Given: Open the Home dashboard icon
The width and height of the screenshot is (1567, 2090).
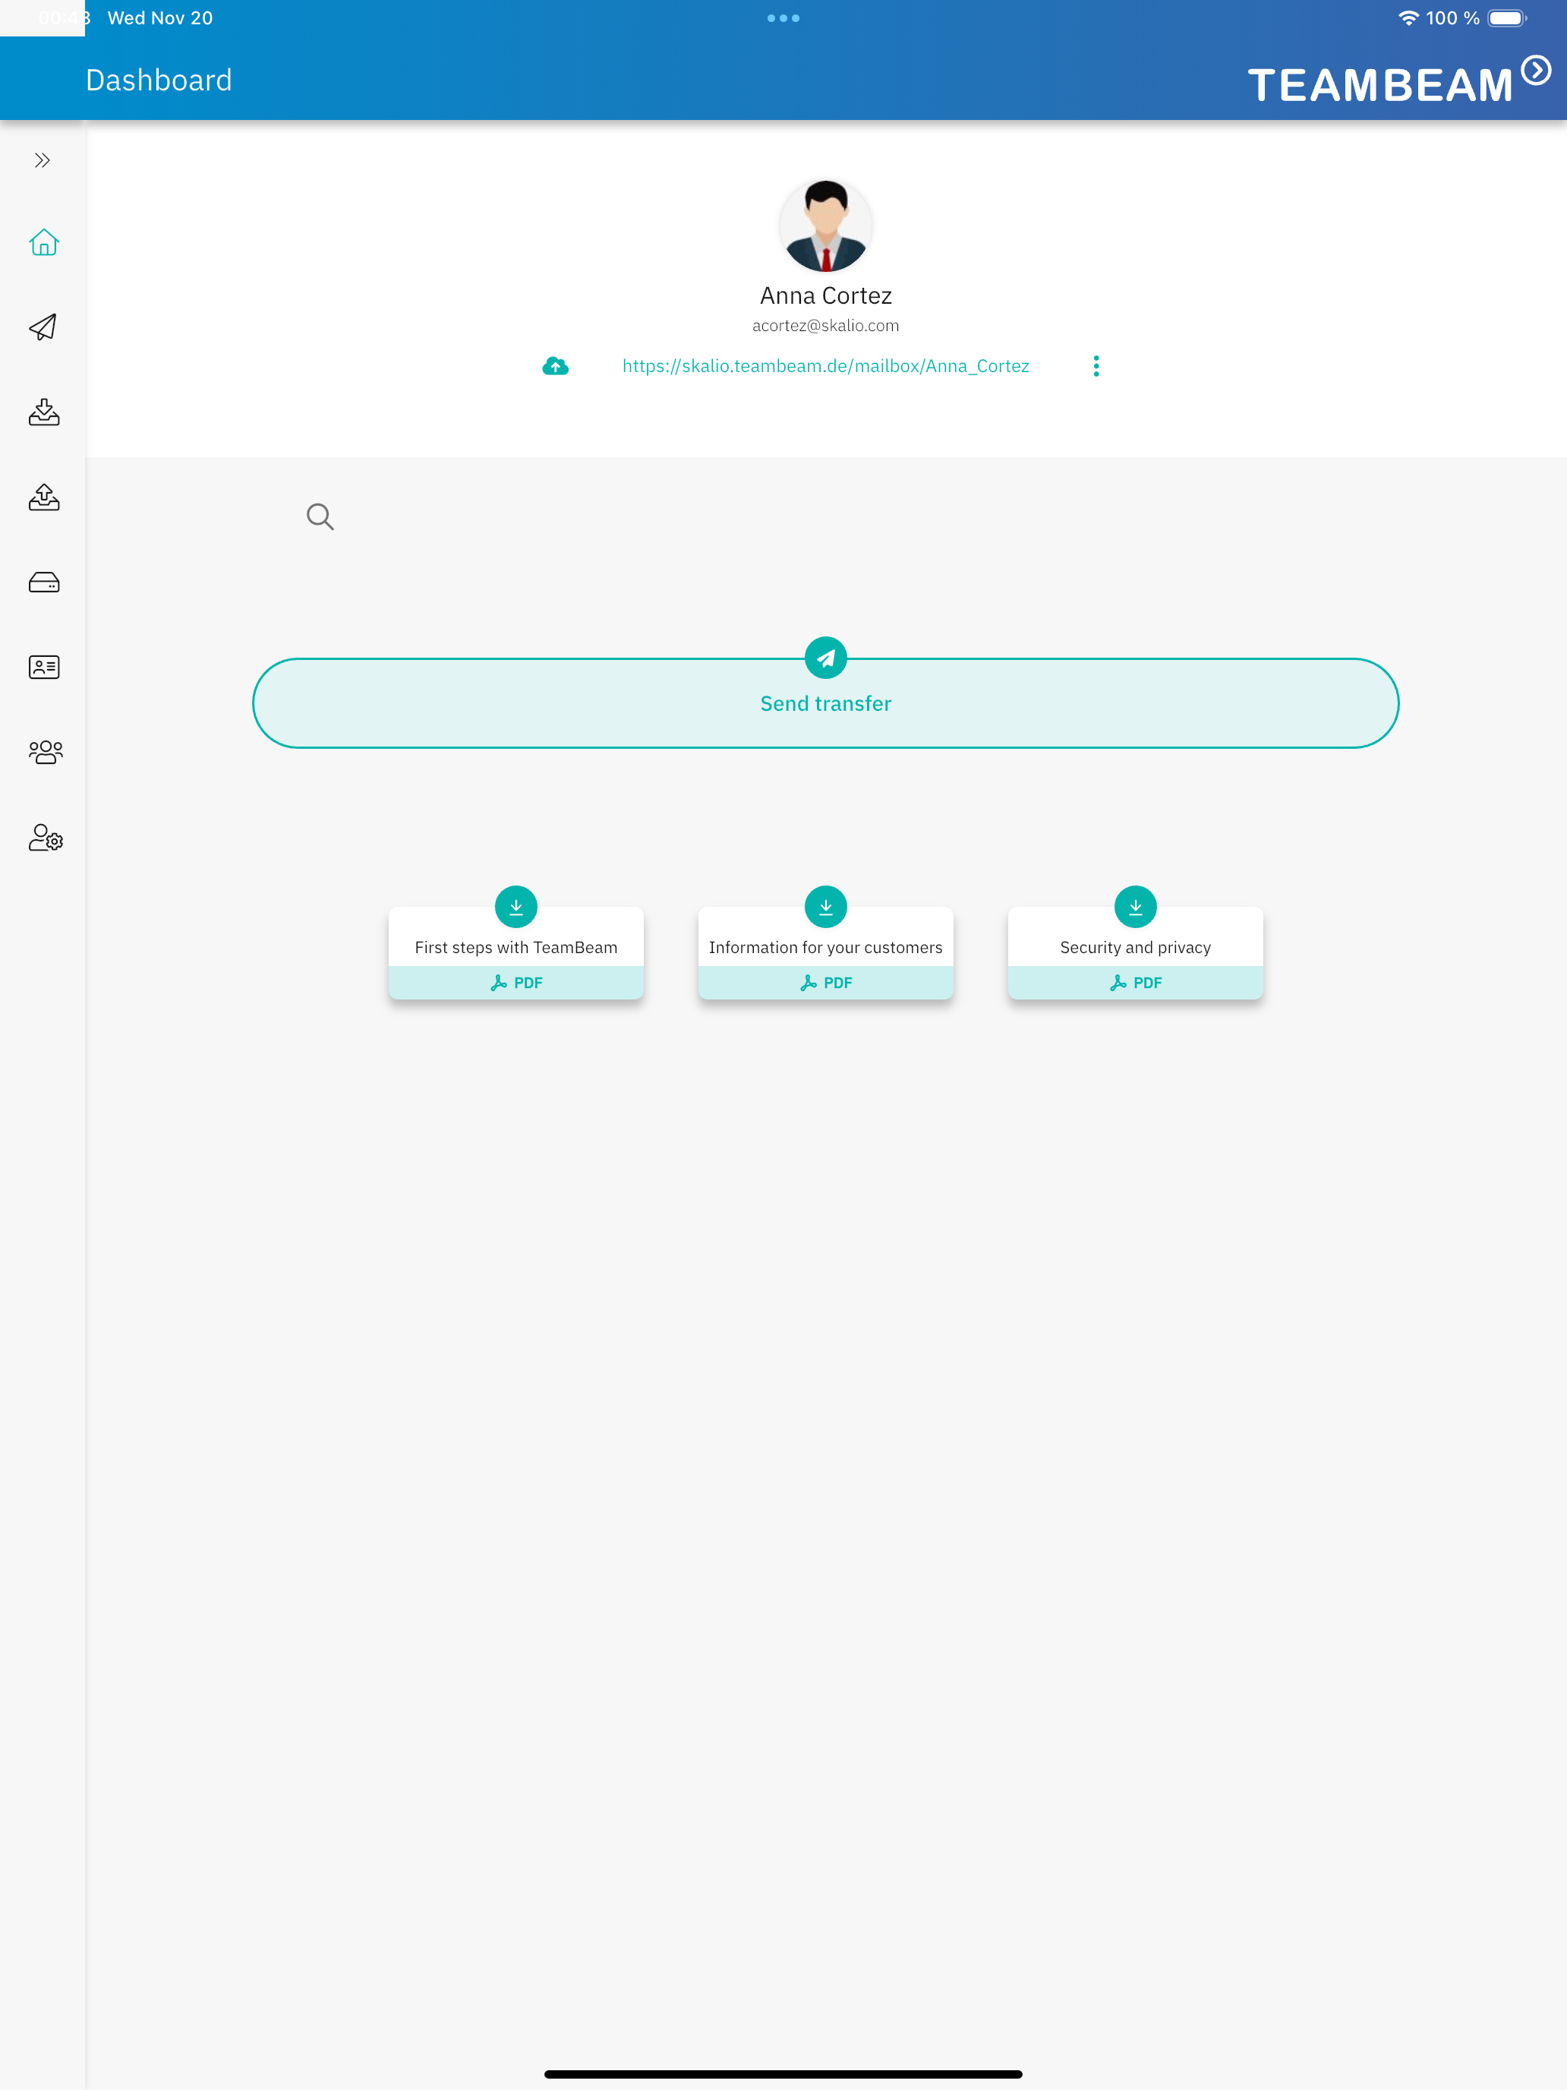Looking at the screenshot, I should 43,243.
